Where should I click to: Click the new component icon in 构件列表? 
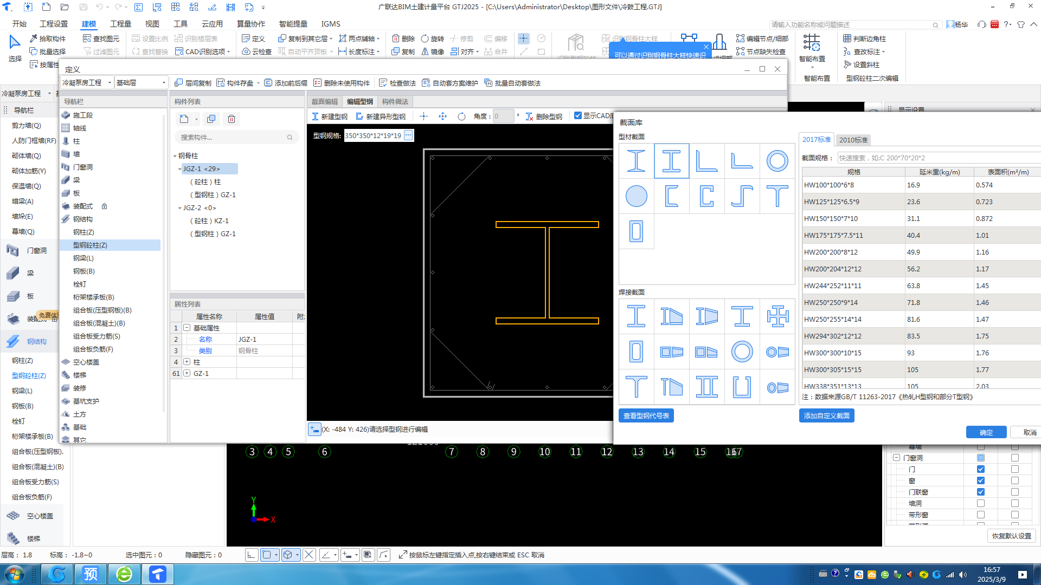click(x=184, y=119)
